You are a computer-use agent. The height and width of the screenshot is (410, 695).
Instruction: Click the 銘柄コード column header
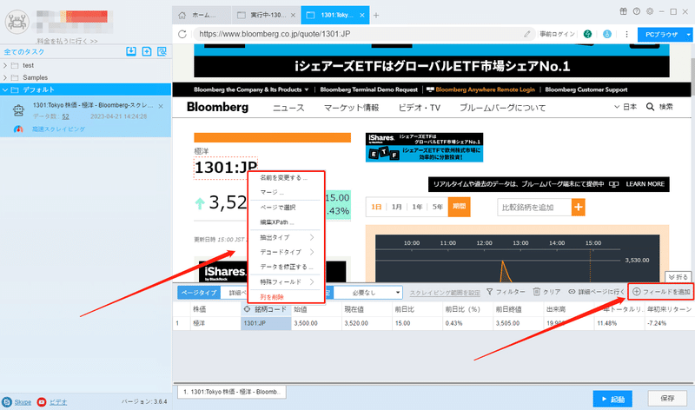(x=266, y=309)
